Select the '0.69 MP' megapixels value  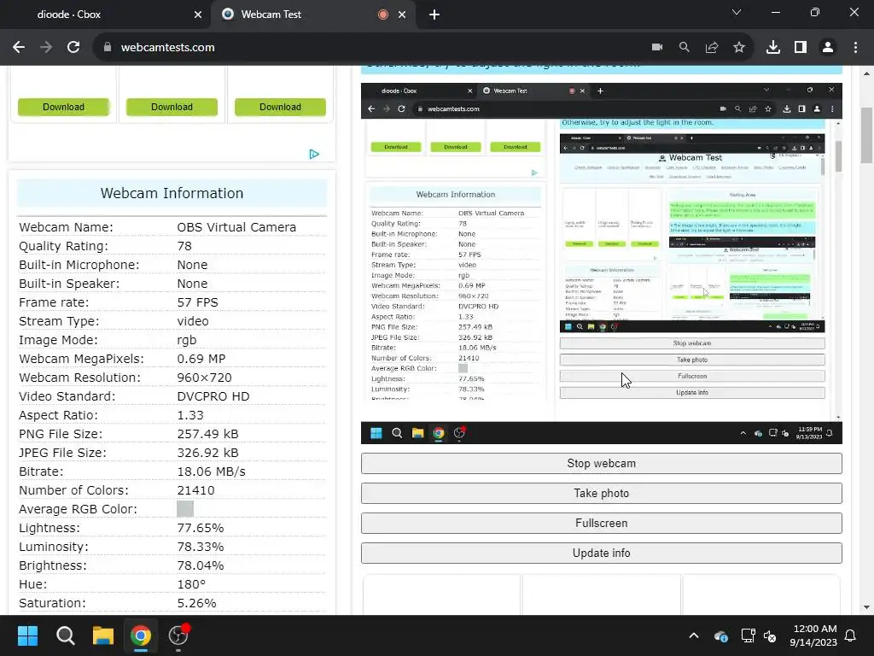coord(201,359)
